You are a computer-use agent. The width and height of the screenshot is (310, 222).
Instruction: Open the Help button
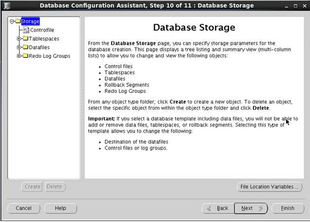[x=60, y=208]
